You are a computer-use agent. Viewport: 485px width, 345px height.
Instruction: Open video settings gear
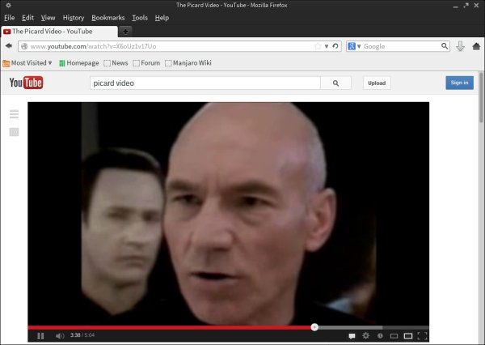click(x=365, y=335)
